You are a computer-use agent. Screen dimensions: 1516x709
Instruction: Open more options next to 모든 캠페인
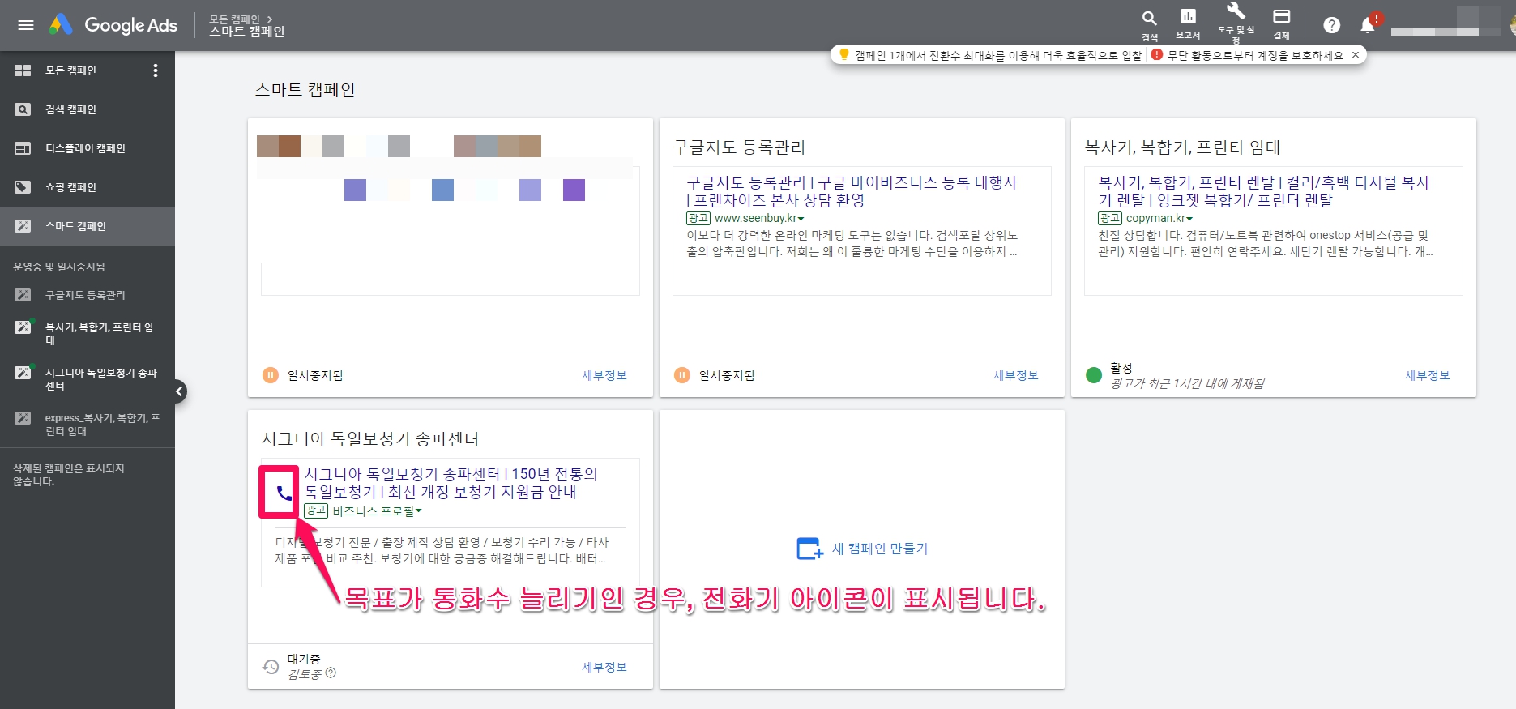point(156,70)
